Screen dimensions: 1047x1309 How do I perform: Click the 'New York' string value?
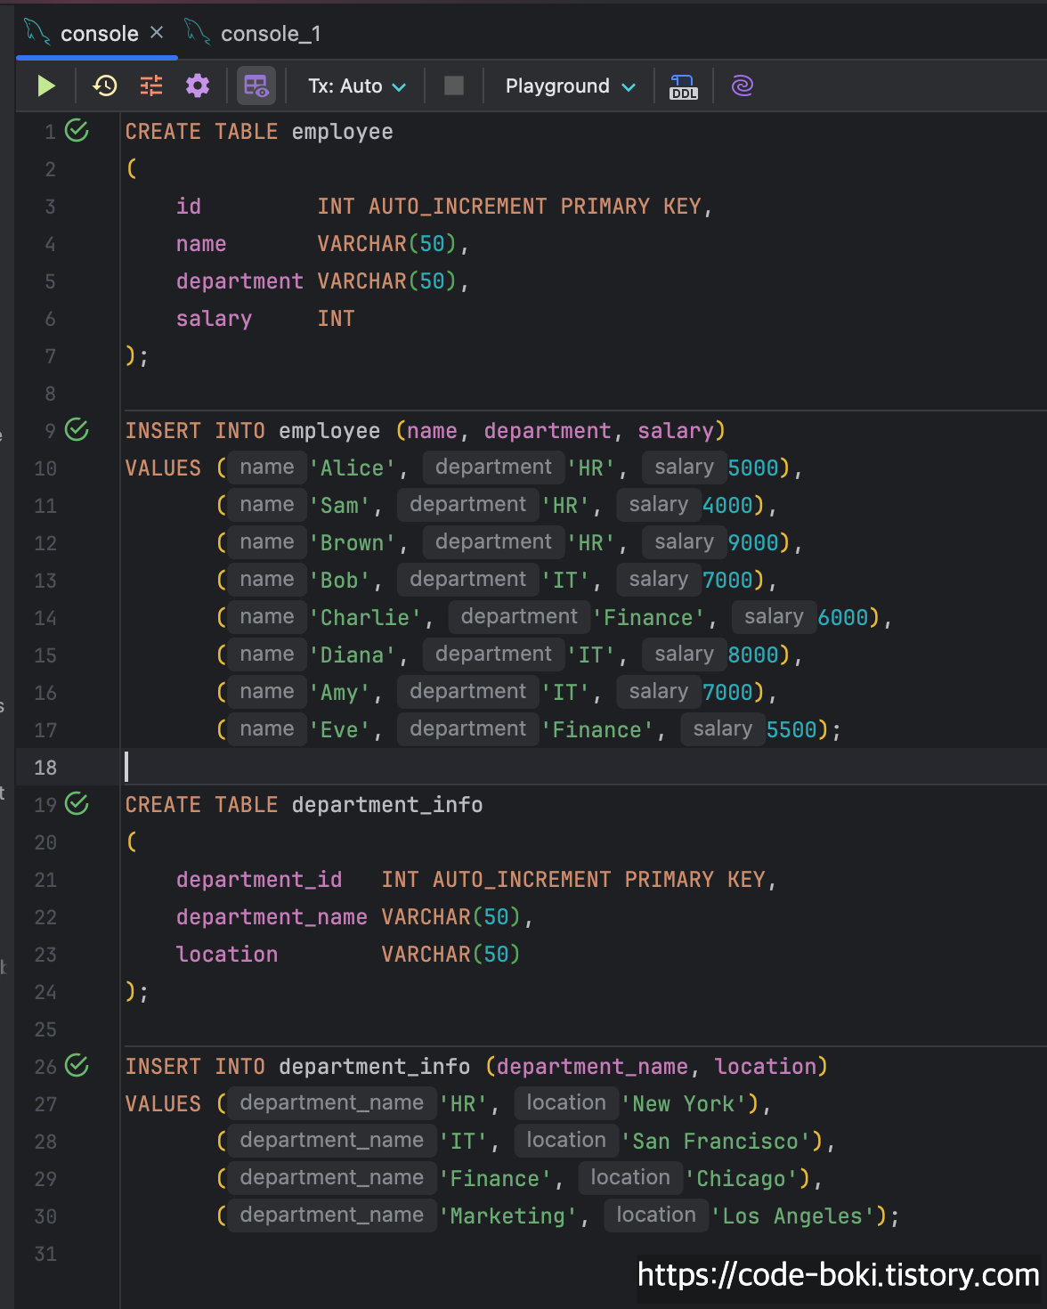[683, 1104]
